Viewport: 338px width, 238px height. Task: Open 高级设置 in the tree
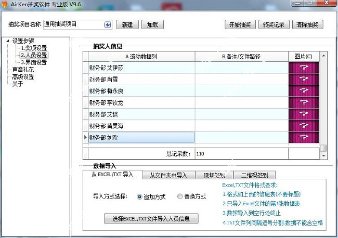tap(23, 77)
